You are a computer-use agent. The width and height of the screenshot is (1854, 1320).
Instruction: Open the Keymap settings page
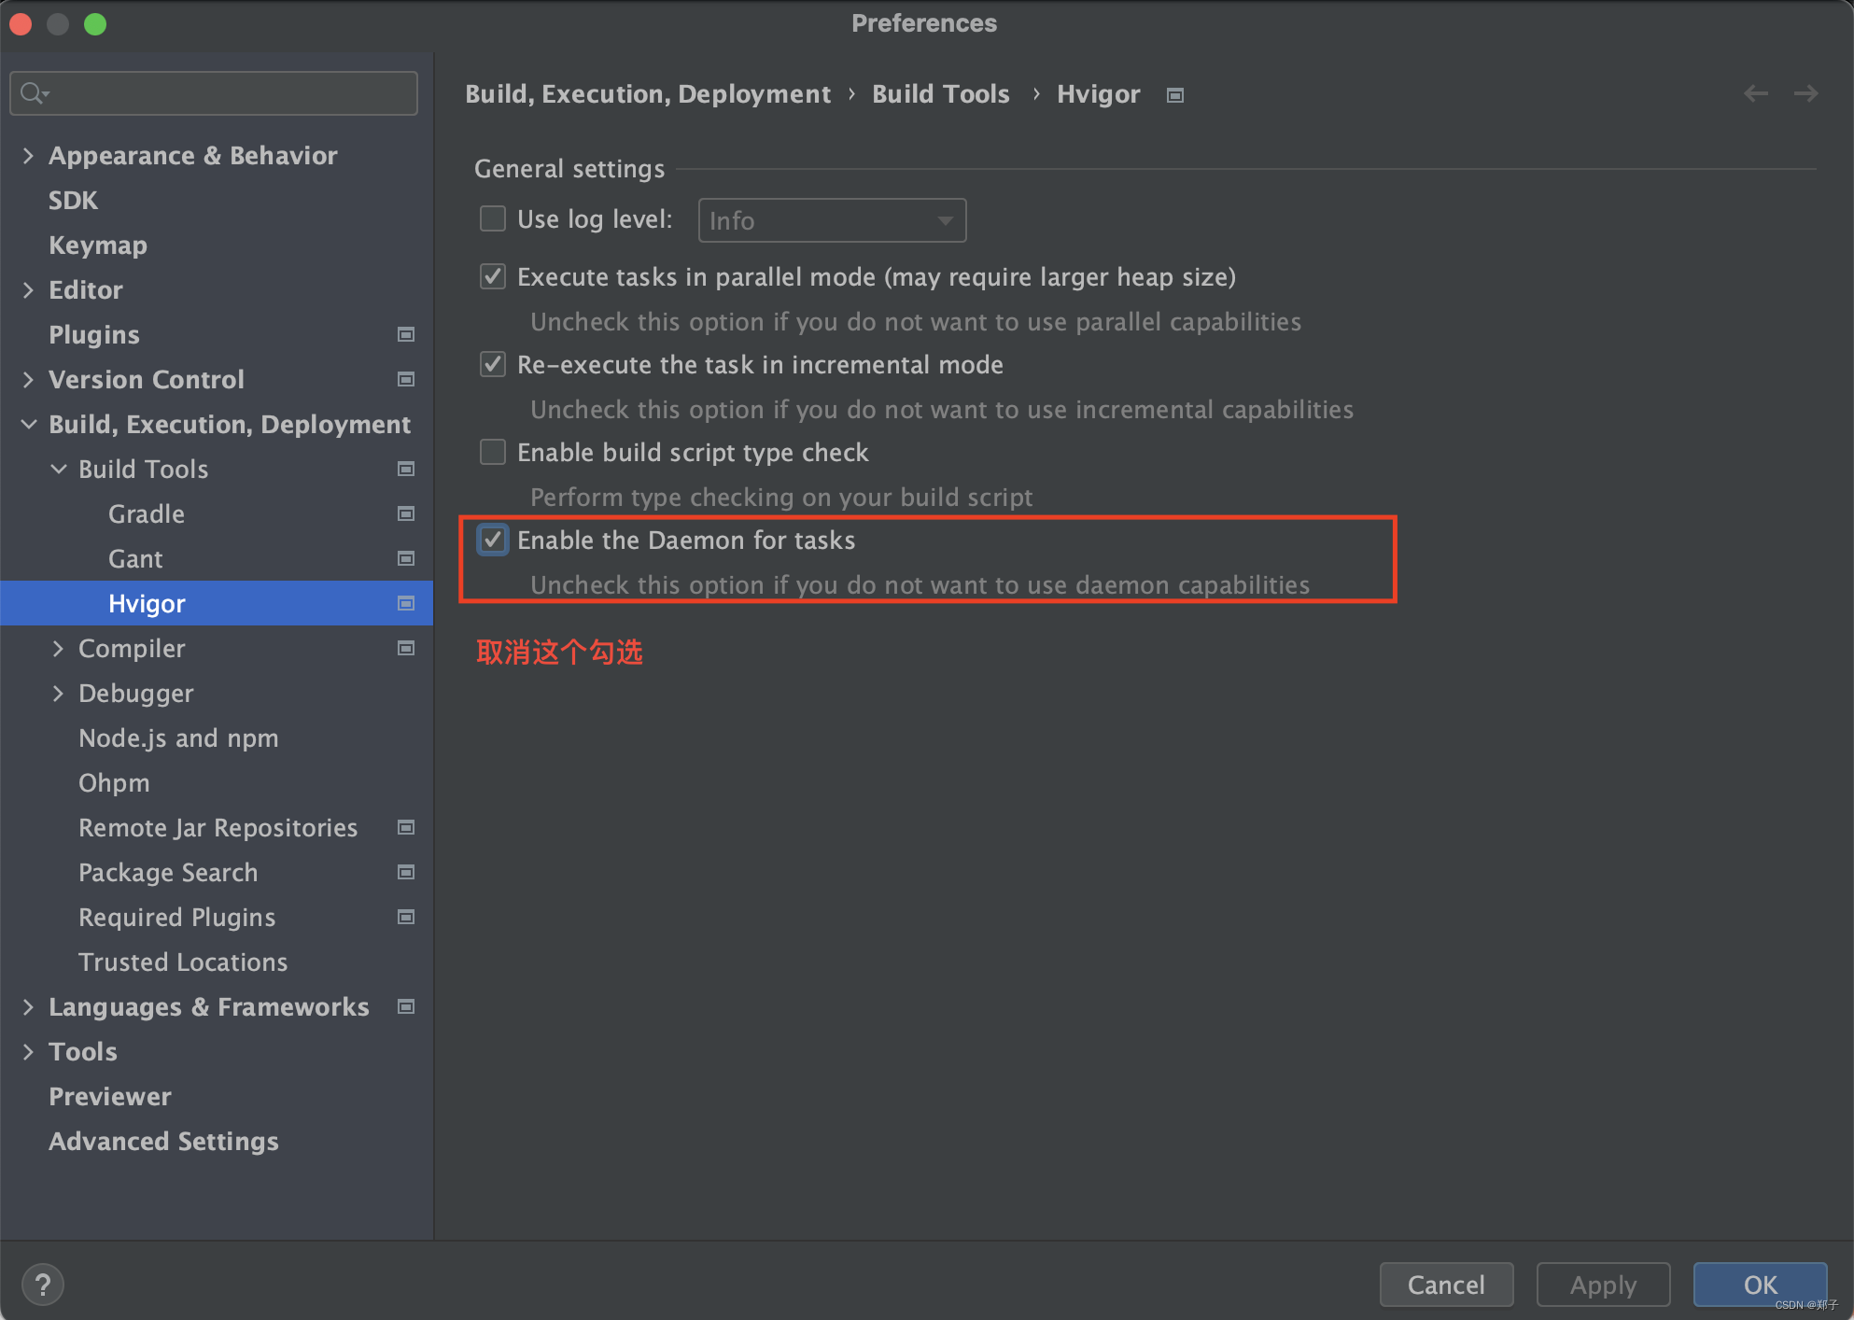pos(98,245)
